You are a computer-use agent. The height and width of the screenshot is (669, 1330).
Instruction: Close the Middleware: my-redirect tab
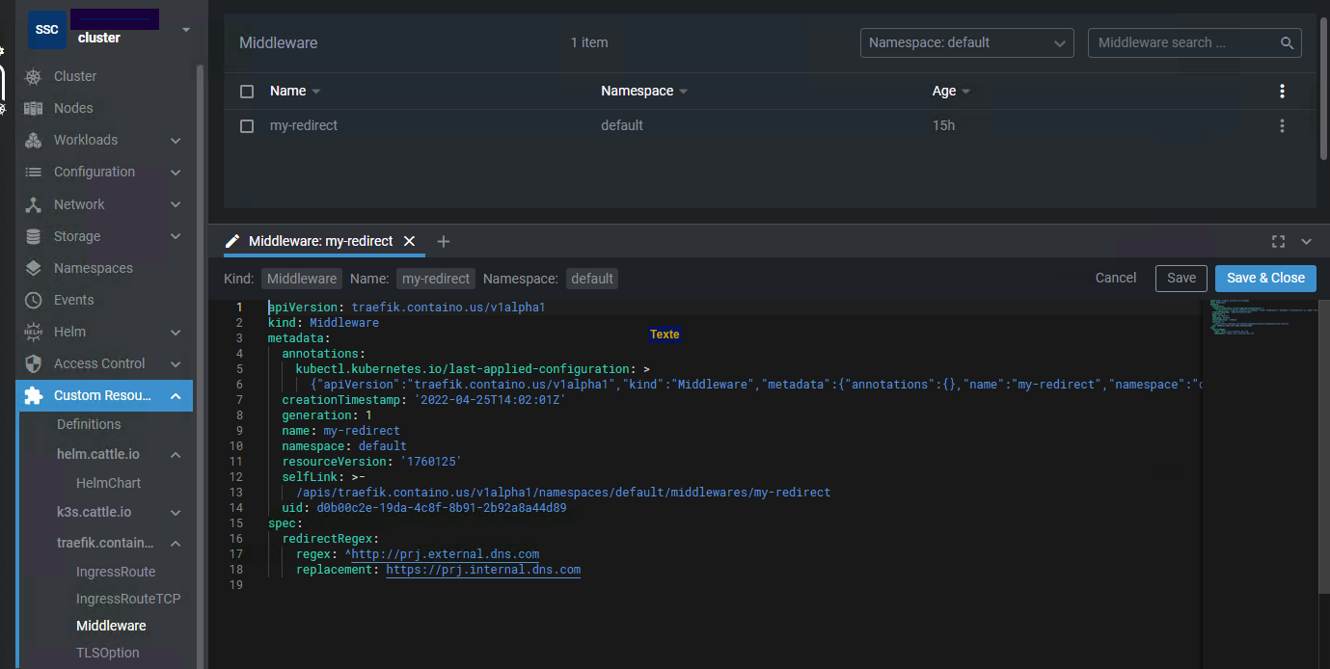[x=409, y=241]
